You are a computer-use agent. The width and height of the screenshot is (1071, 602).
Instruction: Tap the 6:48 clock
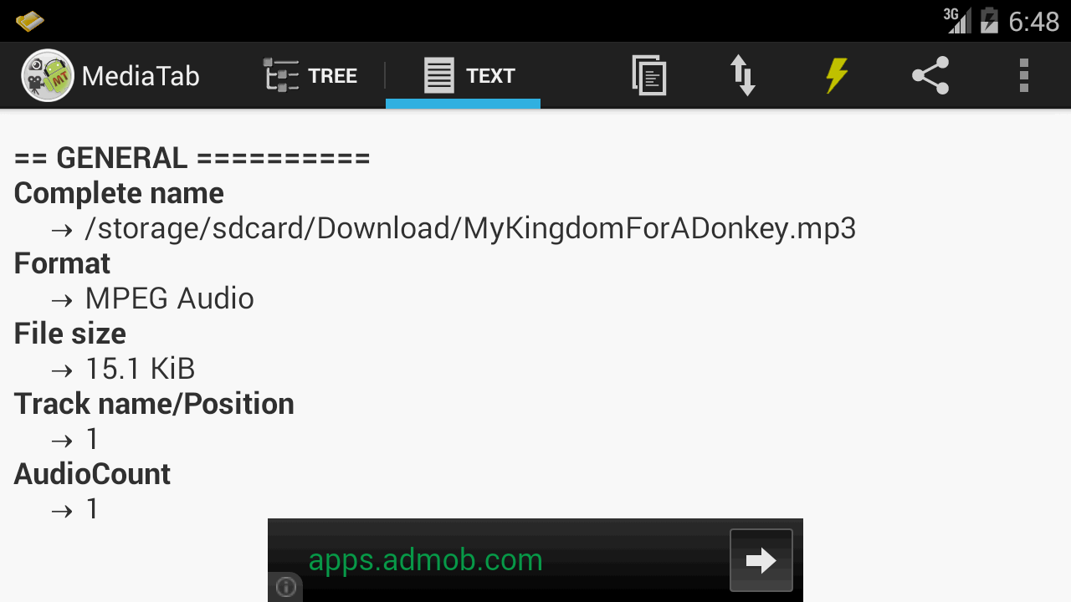tap(1034, 21)
